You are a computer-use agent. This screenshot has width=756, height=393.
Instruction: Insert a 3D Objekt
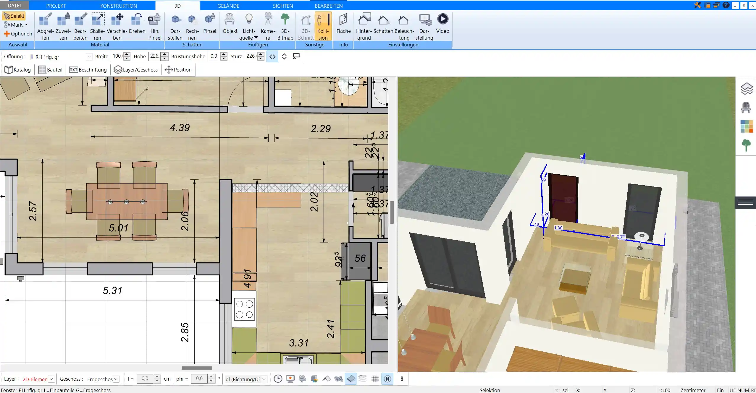click(x=230, y=24)
